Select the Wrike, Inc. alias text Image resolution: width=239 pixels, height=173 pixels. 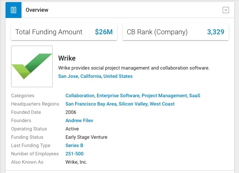pos(76,162)
